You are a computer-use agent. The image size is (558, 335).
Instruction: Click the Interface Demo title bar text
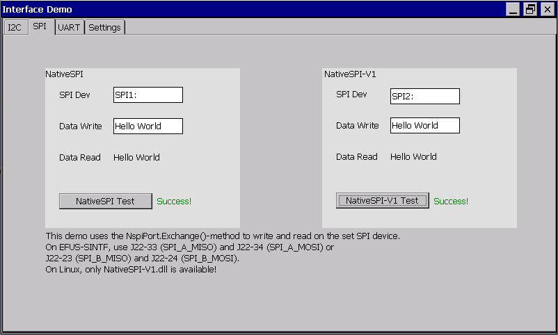[x=38, y=9]
